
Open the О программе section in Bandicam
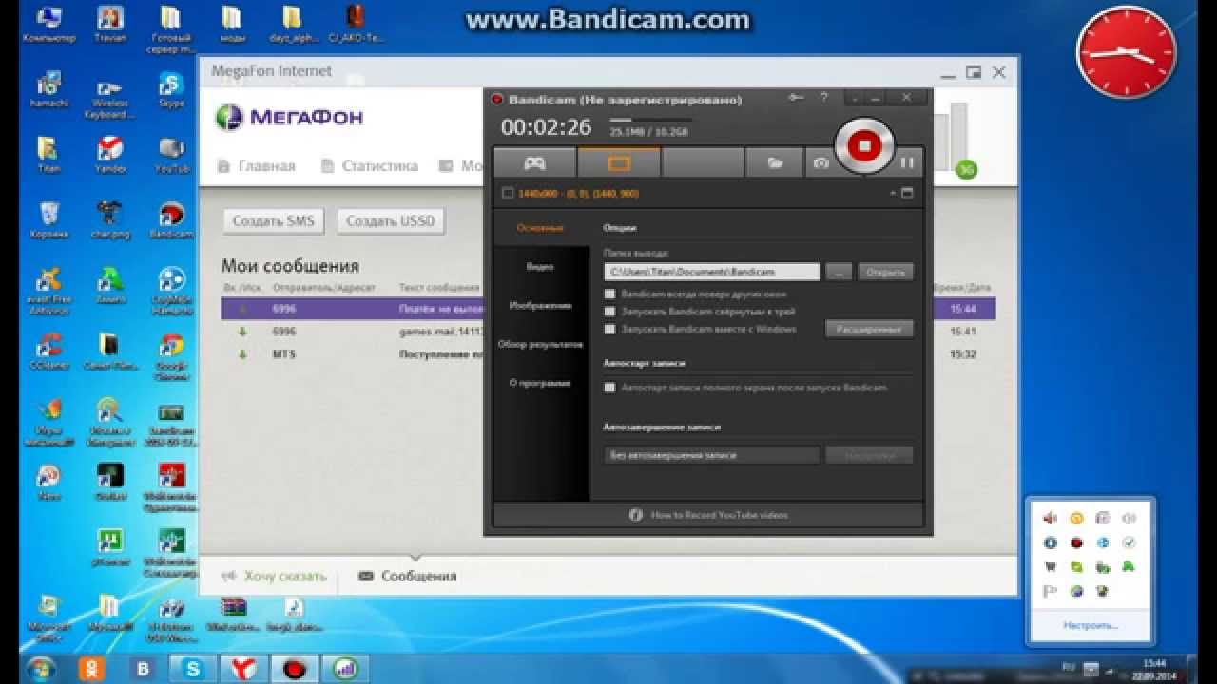pos(540,383)
